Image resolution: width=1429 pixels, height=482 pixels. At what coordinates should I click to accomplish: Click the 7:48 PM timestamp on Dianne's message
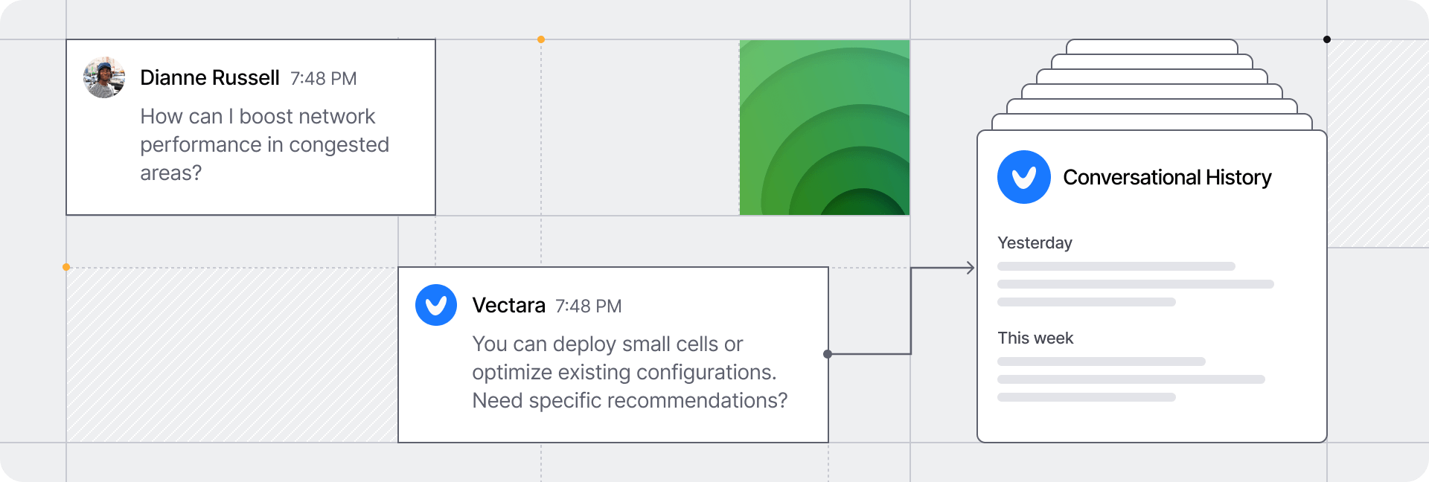pos(324,79)
